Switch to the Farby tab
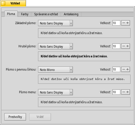Screen dimensions: 135x125 pyautogui.click(x=25, y=14)
